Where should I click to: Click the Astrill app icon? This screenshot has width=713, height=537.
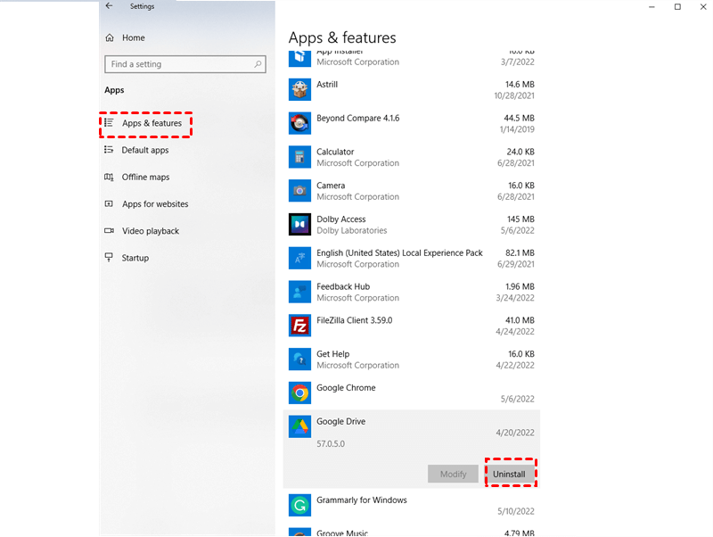[x=299, y=90]
